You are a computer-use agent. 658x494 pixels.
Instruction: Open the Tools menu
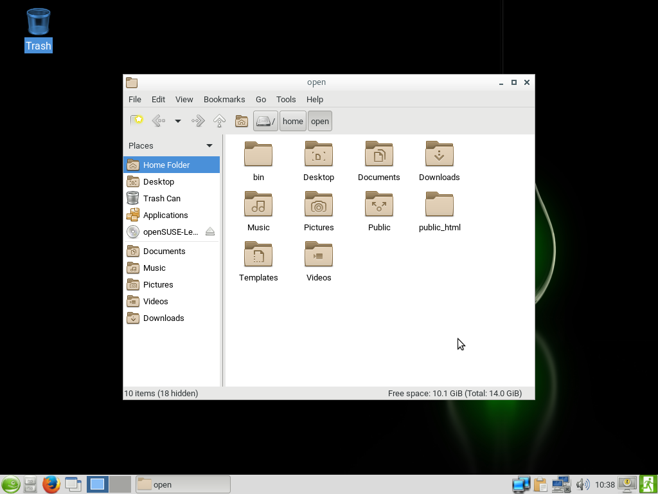[x=286, y=99]
